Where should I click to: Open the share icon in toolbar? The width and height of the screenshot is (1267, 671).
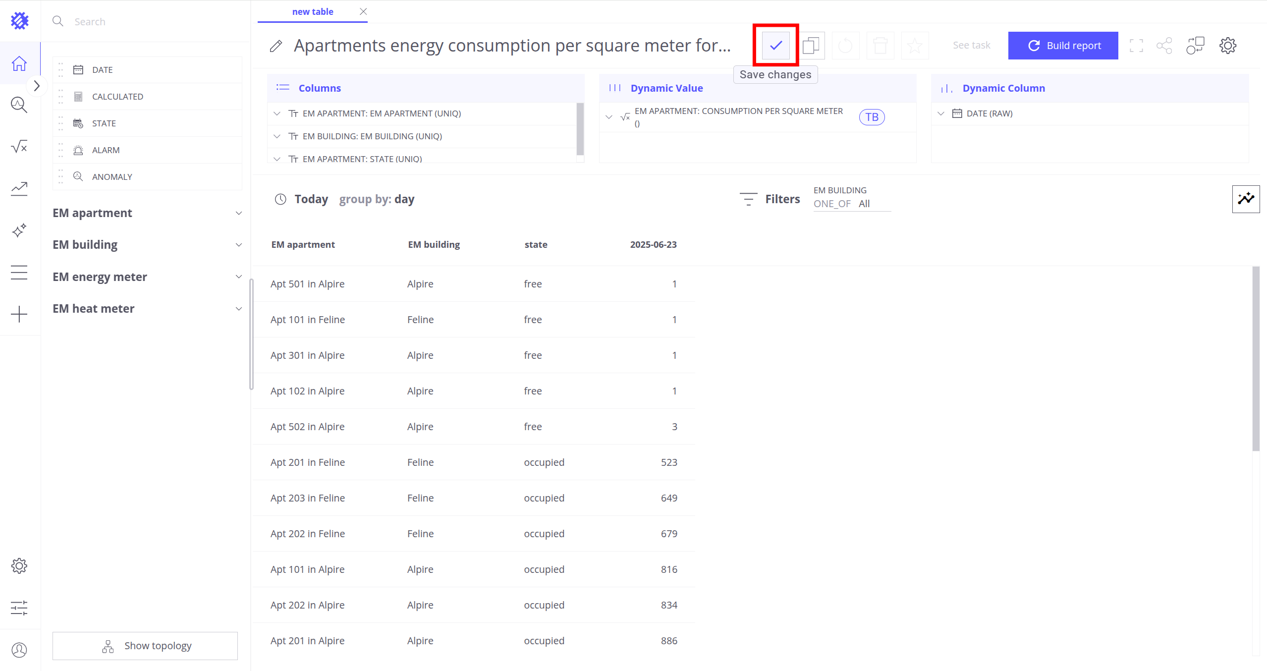[x=1164, y=46]
